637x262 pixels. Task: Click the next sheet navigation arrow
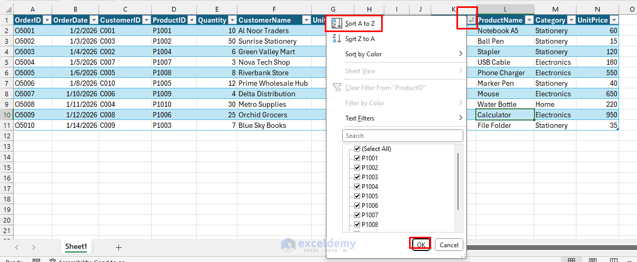[34, 247]
